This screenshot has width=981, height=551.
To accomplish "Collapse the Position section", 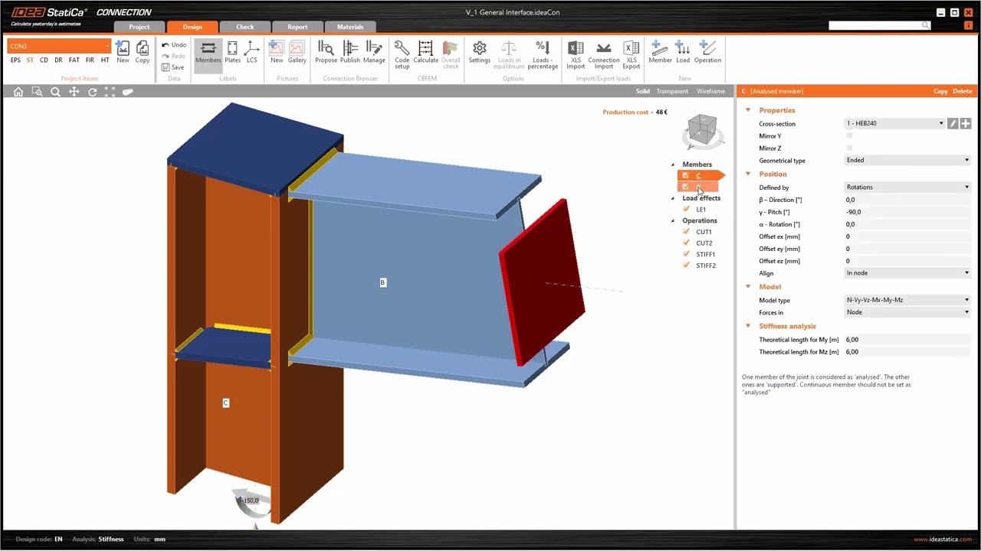I will (748, 174).
